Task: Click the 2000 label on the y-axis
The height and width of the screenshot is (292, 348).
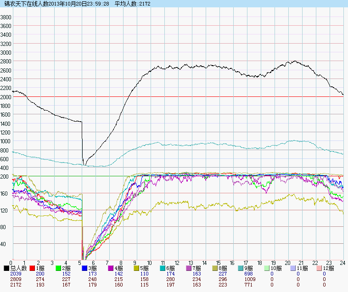Action: tap(6, 97)
